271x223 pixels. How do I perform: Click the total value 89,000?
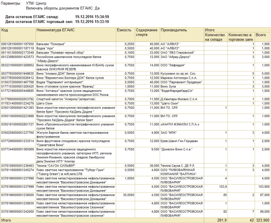pyautogui.click(x=265, y=212)
